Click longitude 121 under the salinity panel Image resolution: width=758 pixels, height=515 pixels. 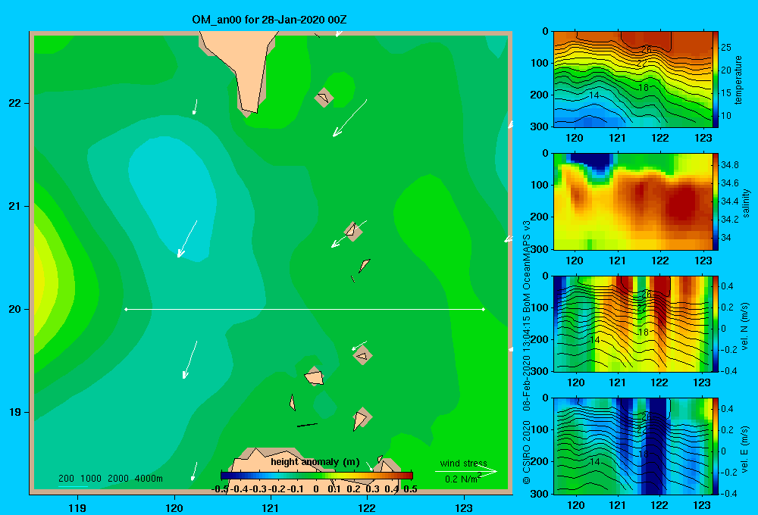[617, 261]
